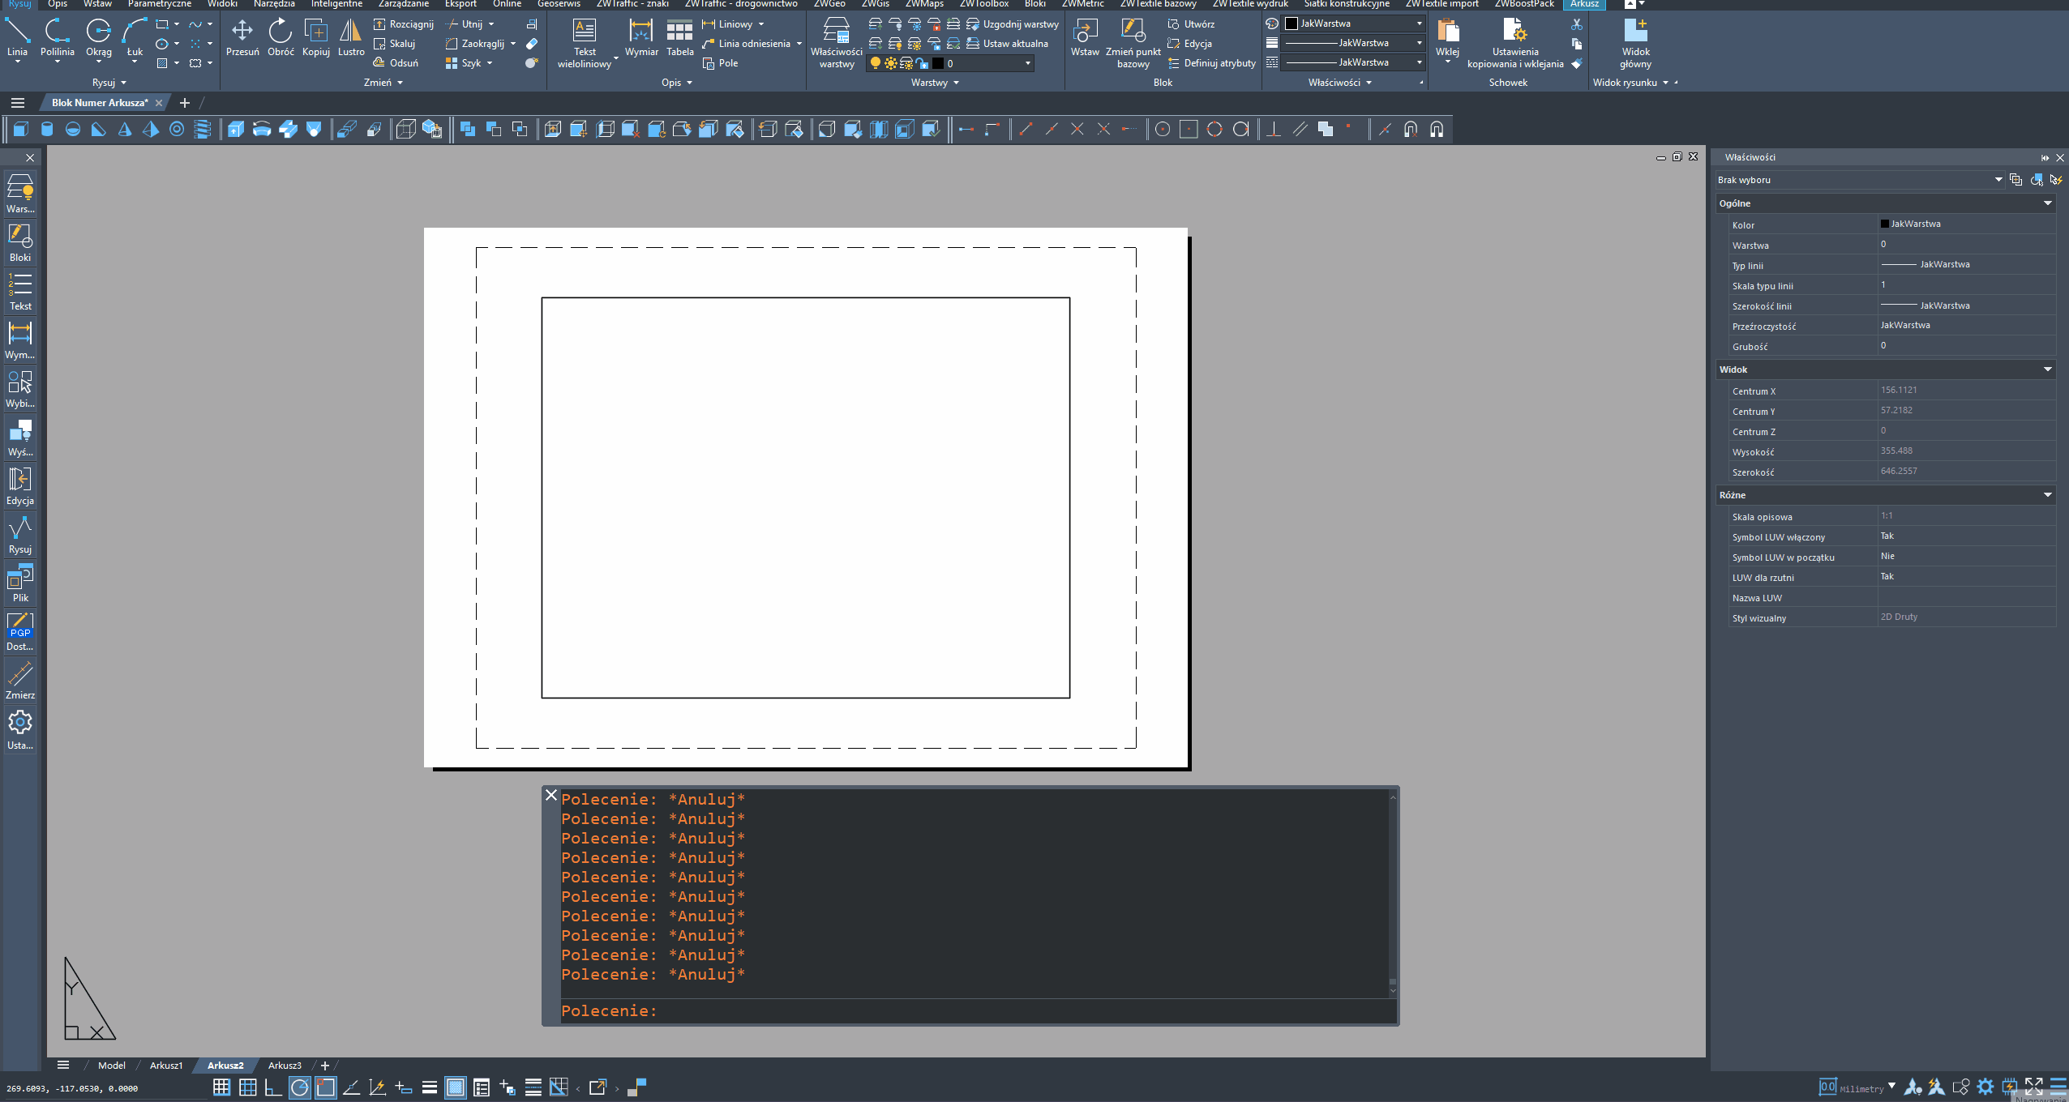The image size is (2069, 1102).
Task: Click Zmień punkt bazowy icon
Action: [1133, 44]
